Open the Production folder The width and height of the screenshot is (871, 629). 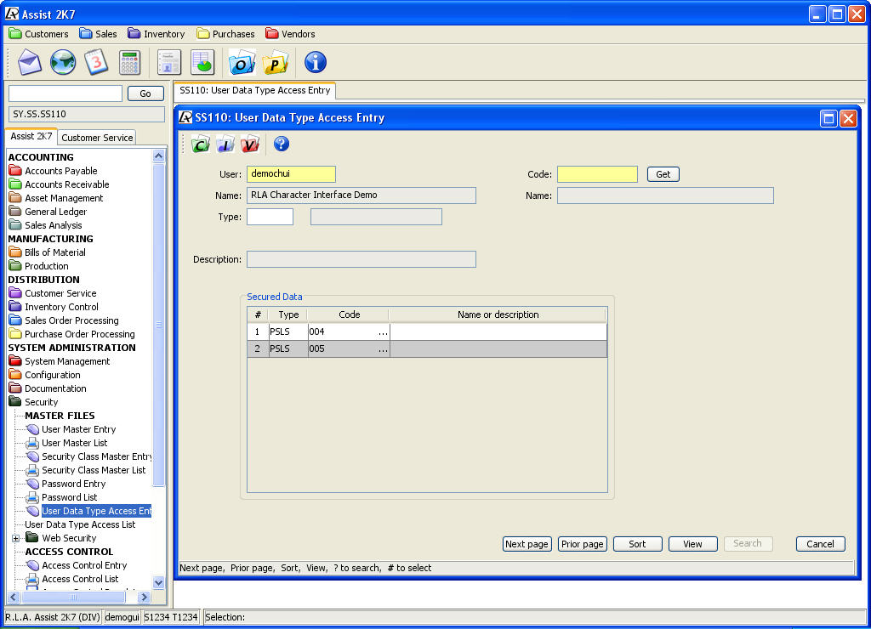[x=39, y=266]
